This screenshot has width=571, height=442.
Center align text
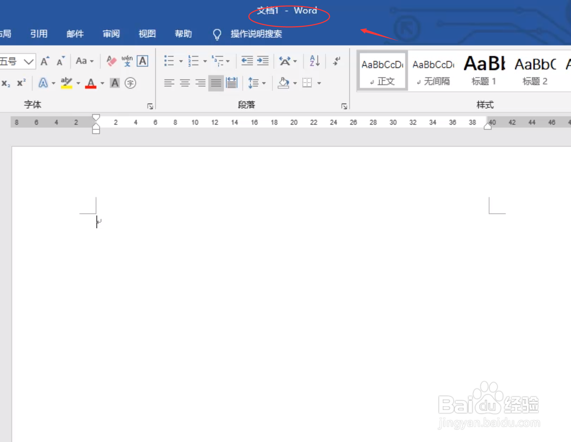[185, 83]
